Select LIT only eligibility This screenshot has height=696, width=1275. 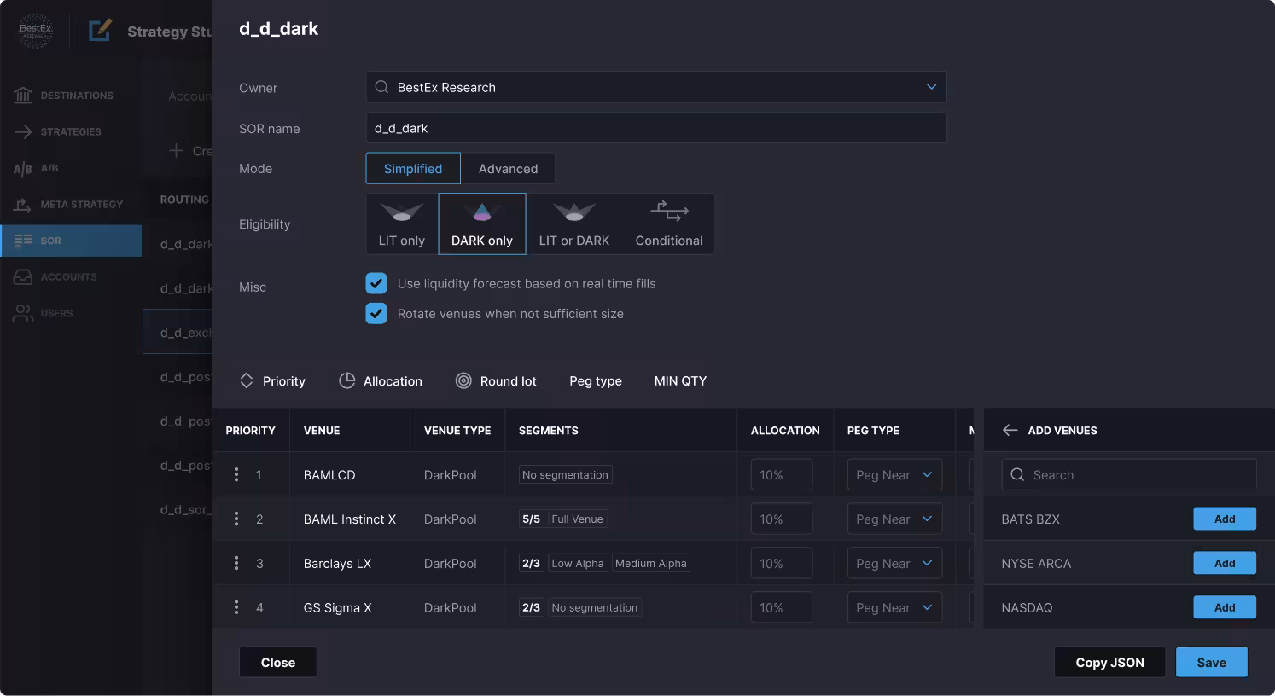(x=402, y=223)
